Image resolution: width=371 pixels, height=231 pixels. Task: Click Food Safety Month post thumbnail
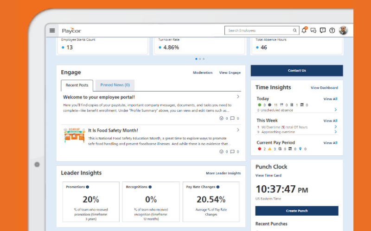coord(74,135)
